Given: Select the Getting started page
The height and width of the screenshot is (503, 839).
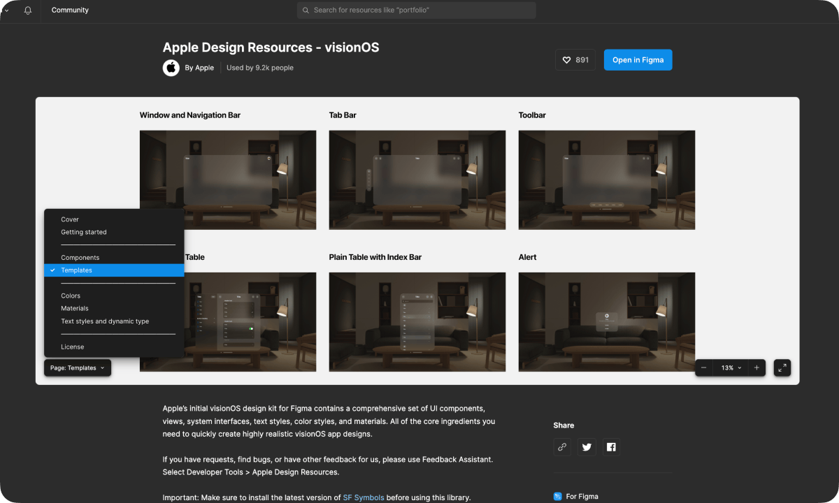Looking at the screenshot, I should 114,232.
